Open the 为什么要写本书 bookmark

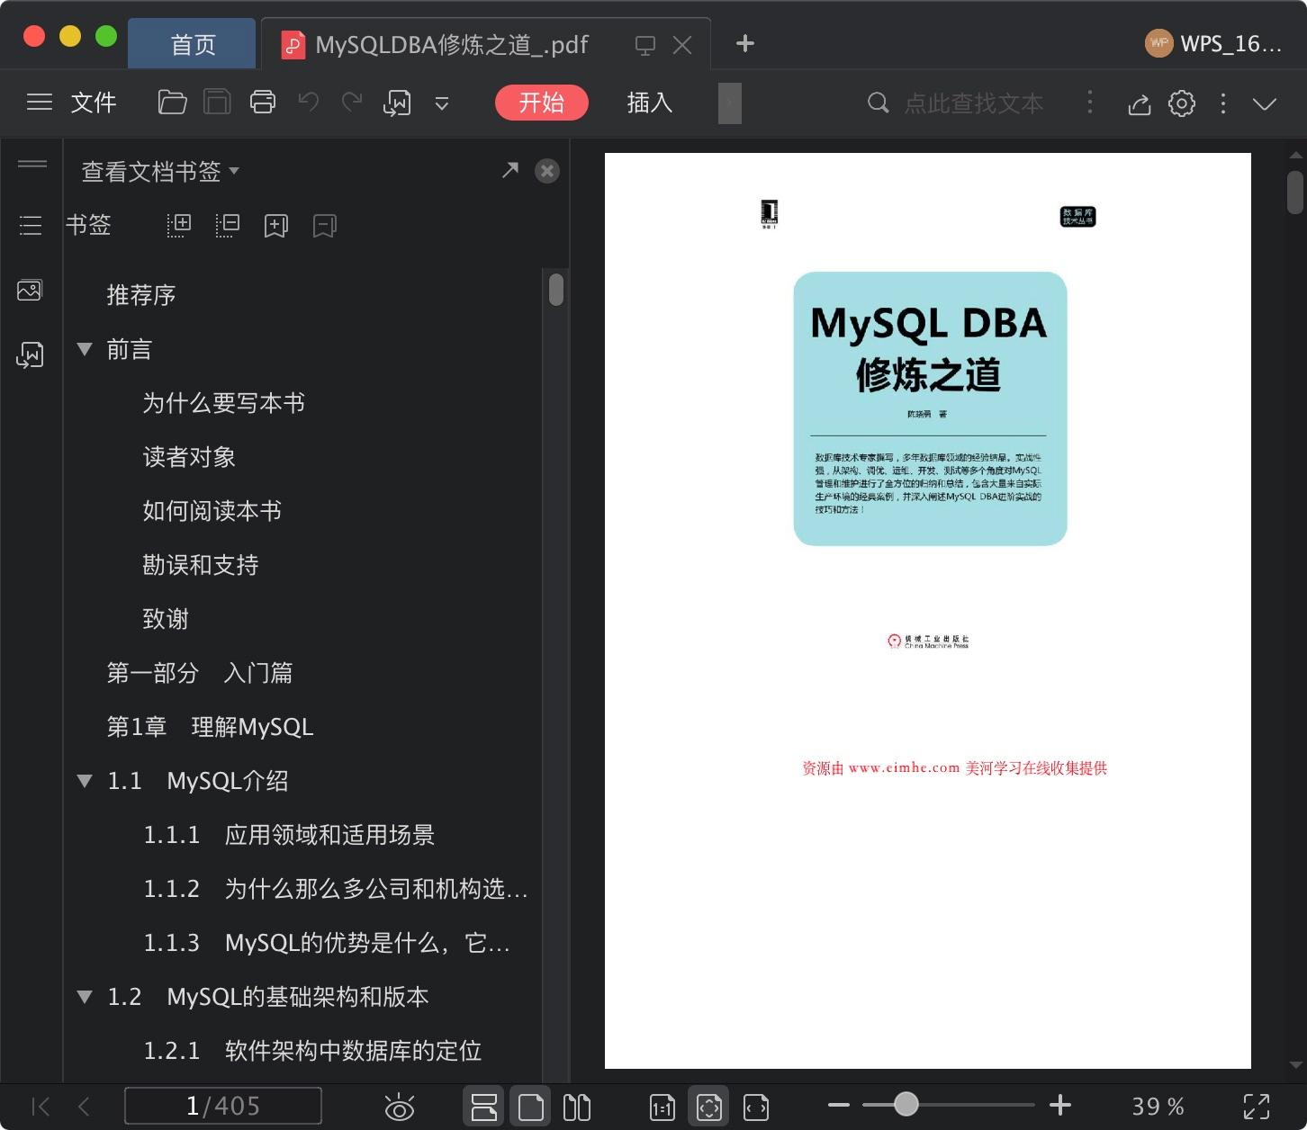pyautogui.click(x=224, y=403)
